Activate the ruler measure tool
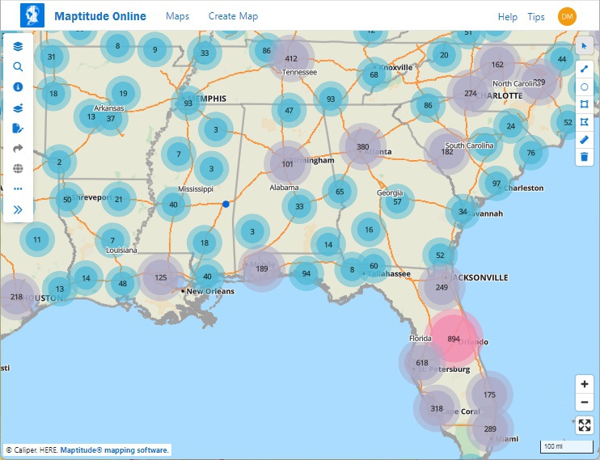The width and height of the screenshot is (600, 460). [x=585, y=139]
